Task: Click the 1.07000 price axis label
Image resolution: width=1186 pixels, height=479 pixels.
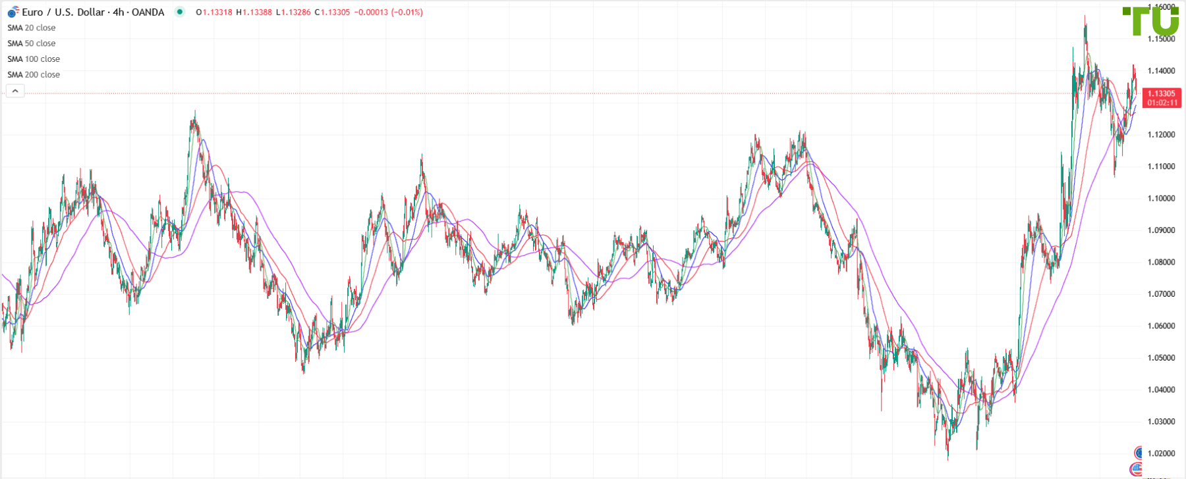Action: (x=1161, y=294)
